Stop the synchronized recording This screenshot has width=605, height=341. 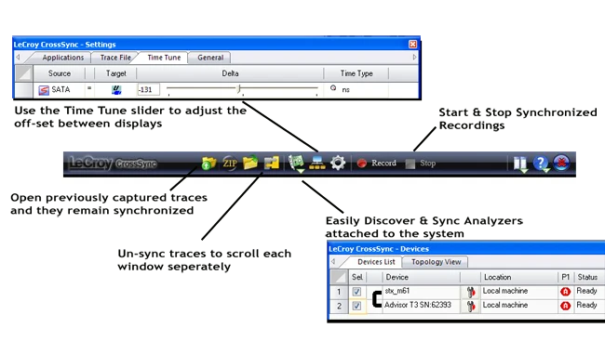tap(421, 164)
